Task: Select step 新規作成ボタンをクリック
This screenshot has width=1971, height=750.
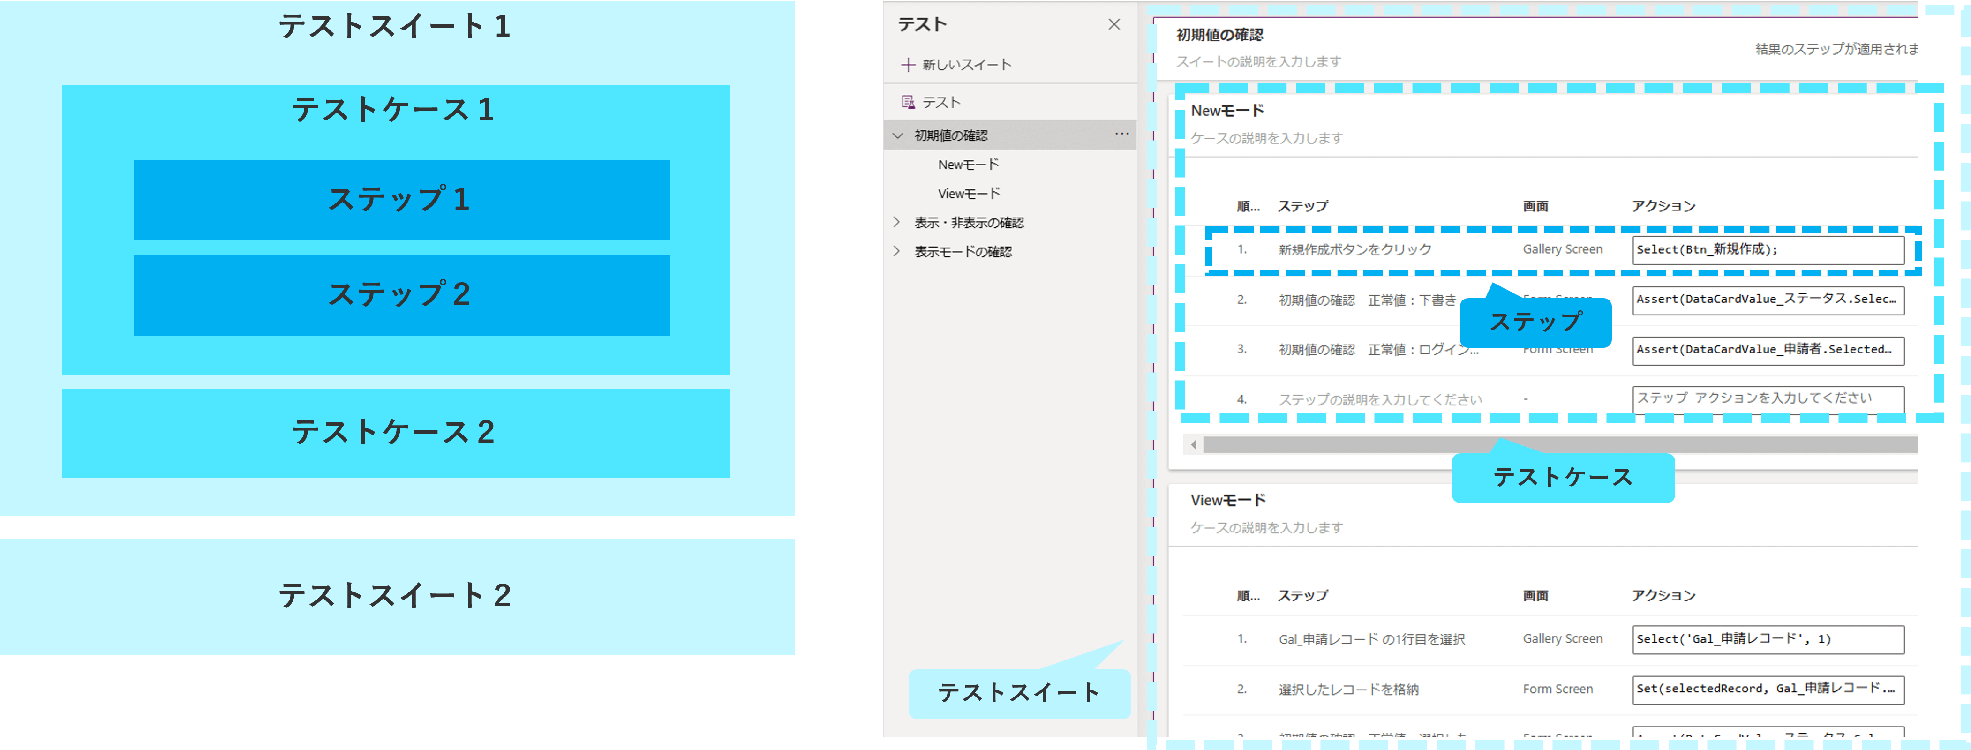Action: click(1355, 249)
